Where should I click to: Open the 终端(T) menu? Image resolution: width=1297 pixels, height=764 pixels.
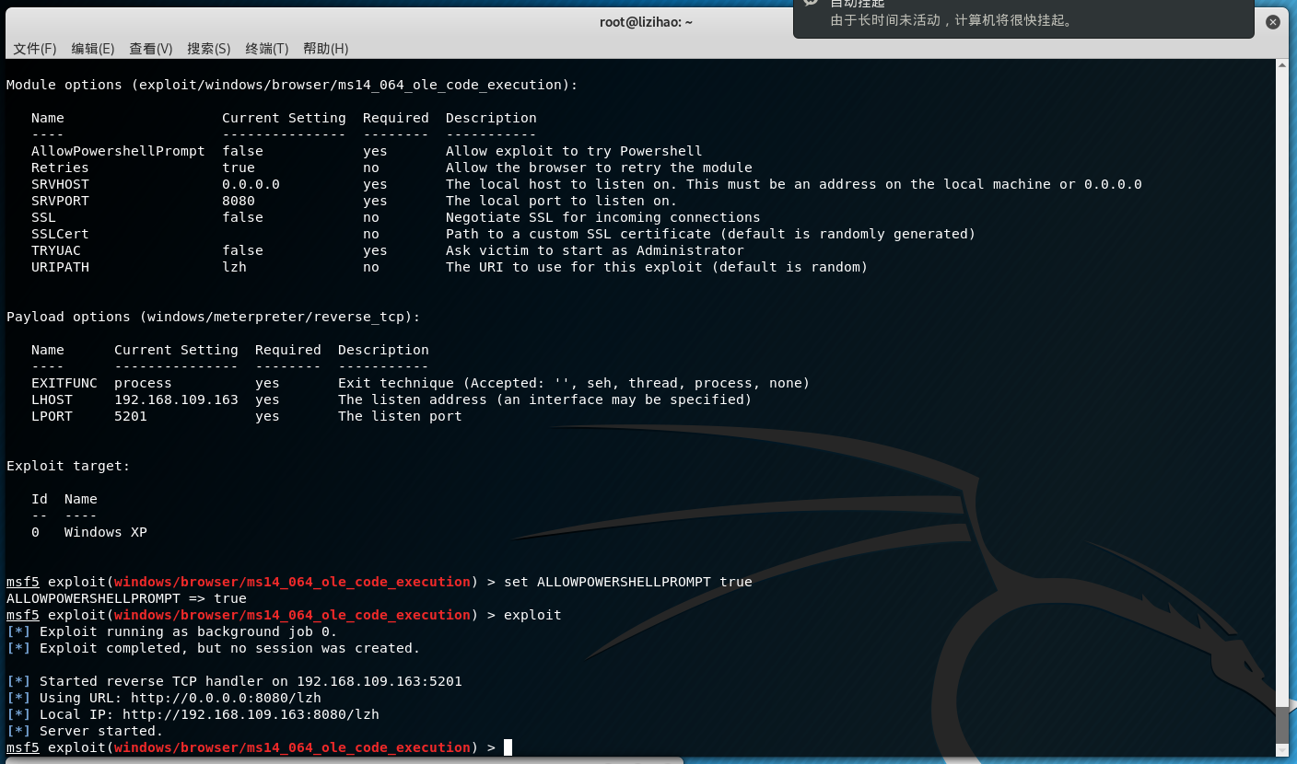267,48
